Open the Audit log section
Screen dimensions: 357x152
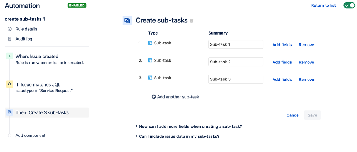tap(24, 39)
